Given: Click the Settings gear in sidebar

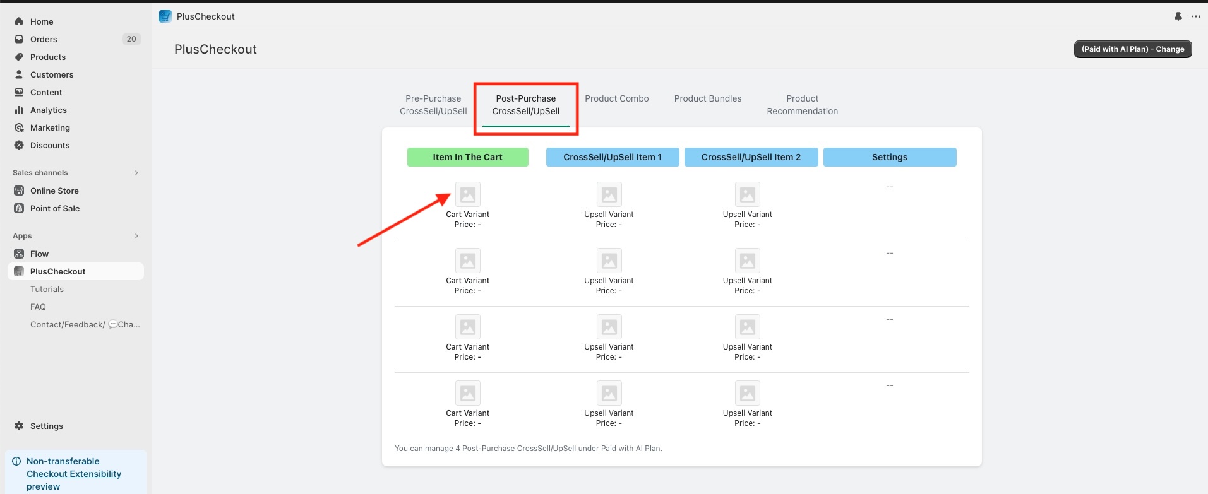Looking at the screenshot, I should [19, 426].
